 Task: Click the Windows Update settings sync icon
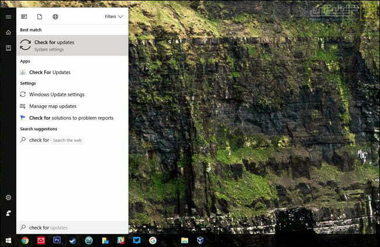23,94
